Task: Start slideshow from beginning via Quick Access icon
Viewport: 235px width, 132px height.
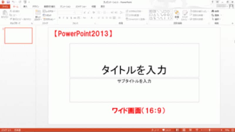Action: coord(25,2)
